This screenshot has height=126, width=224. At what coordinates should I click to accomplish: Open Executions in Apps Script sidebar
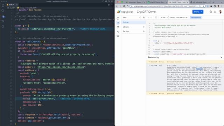click(118, 31)
